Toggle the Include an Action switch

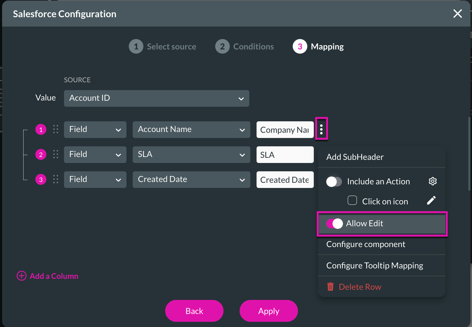(334, 181)
